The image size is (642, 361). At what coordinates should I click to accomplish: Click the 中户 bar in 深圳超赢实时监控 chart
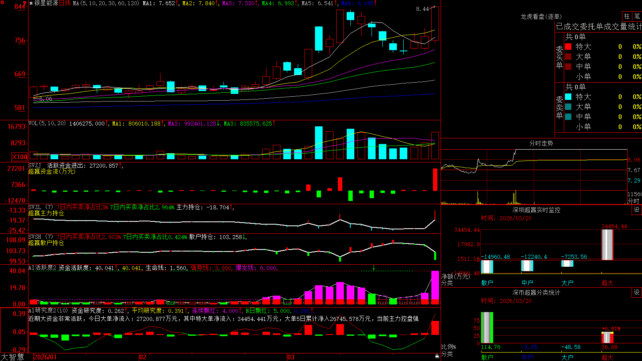527,266
